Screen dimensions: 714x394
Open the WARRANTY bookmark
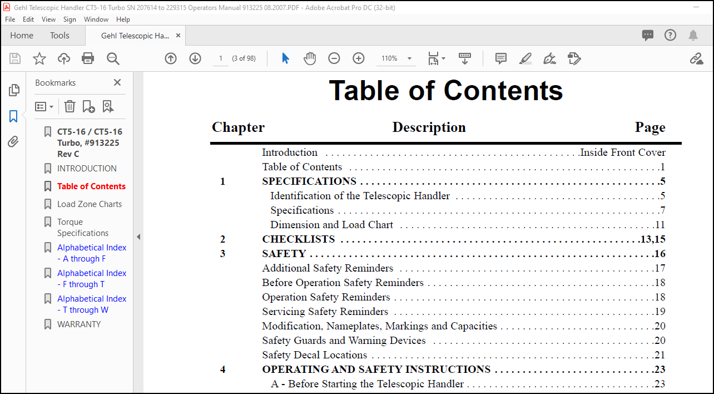pyautogui.click(x=79, y=324)
